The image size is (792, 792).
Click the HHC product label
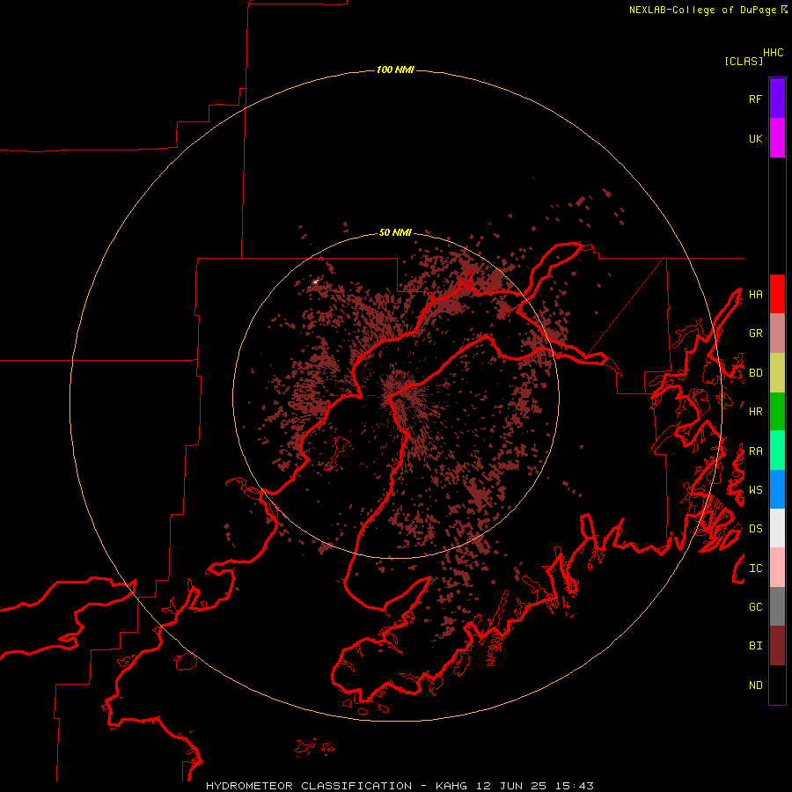click(x=774, y=53)
